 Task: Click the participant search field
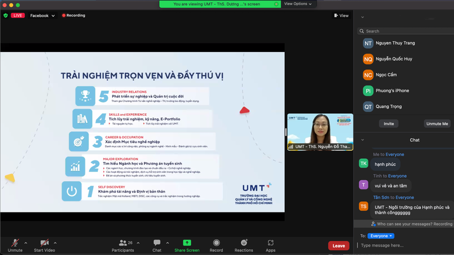pos(404,31)
